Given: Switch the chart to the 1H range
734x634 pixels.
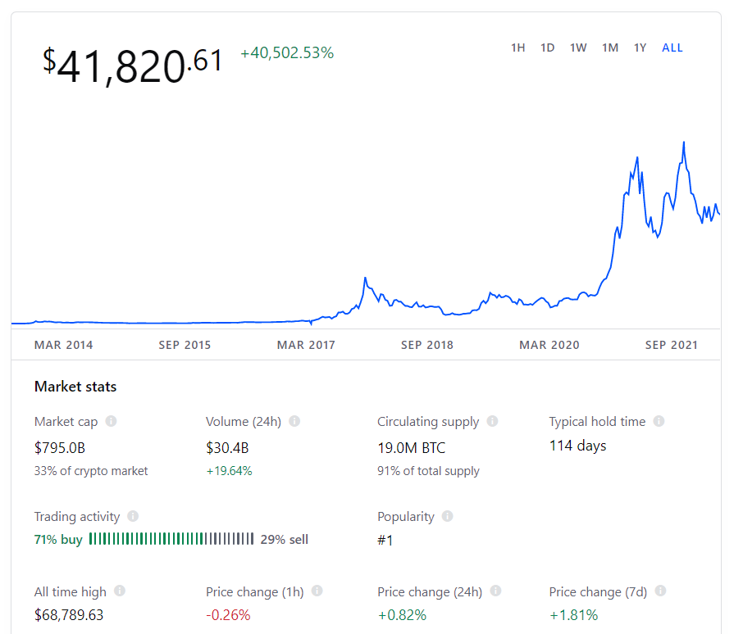Looking at the screenshot, I should [x=517, y=48].
